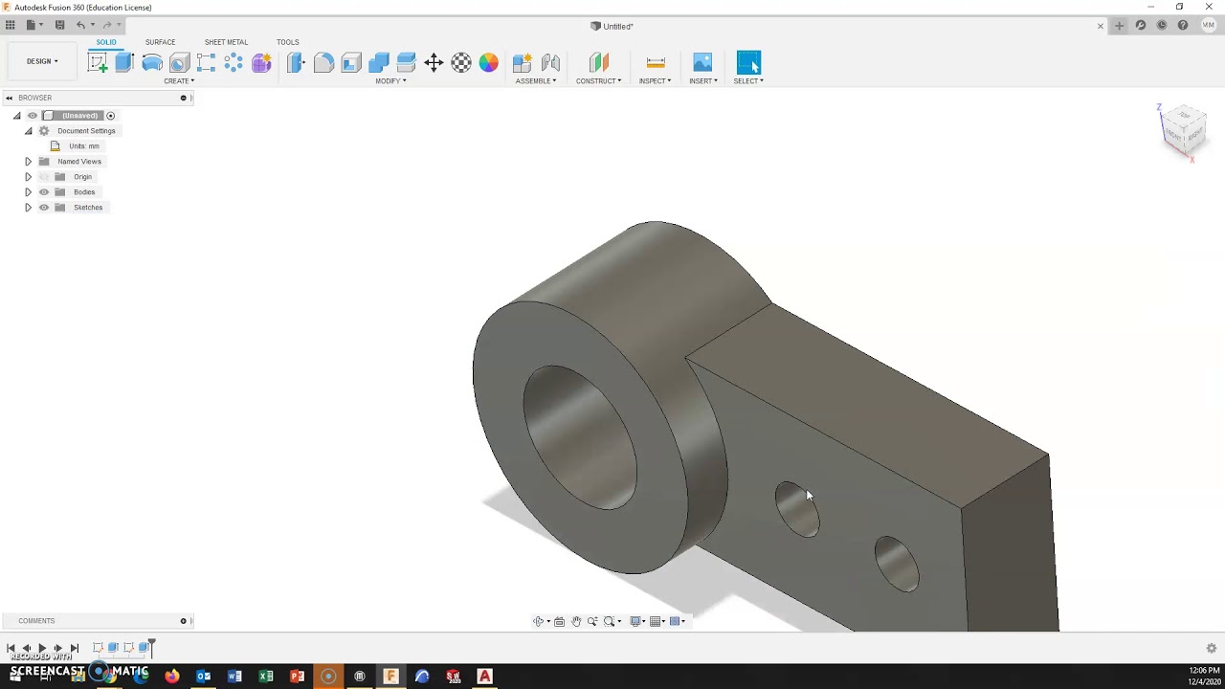Viewport: 1225px width, 689px height.
Task: Select the Extrude tool
Action: point(124,63)
